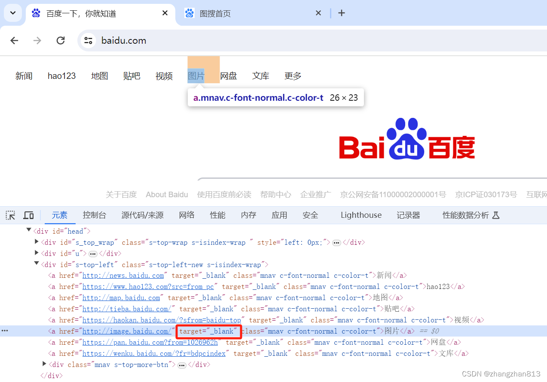Select the 内存 DevTools tab
Viewport: 547px width, 382px height.
249,215
